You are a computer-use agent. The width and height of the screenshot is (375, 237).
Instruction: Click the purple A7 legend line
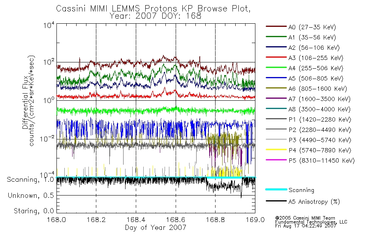pyautogui.click(x=276, y=98)
